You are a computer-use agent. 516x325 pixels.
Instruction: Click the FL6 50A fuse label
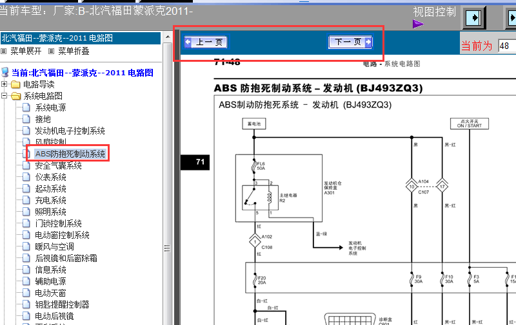point(261,166)
